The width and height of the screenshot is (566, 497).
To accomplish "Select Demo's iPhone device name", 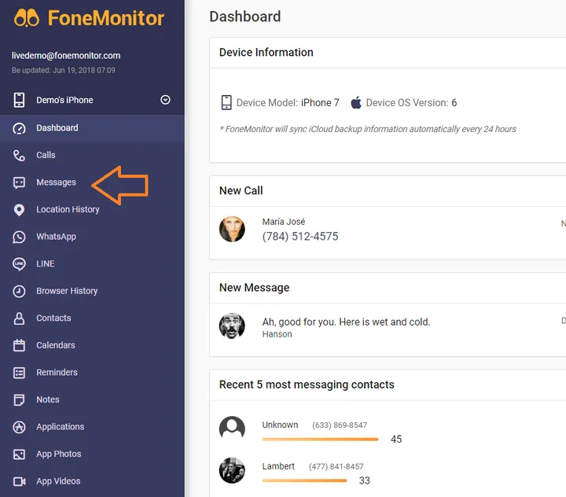I will (64, 100).
